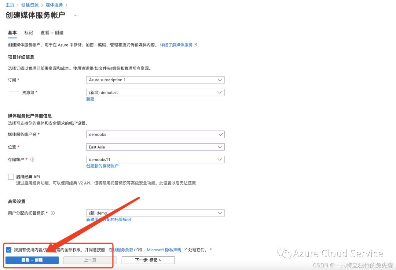
Task: Click the 创建新的存储帐户 link
Action: [x=102, y=166]
